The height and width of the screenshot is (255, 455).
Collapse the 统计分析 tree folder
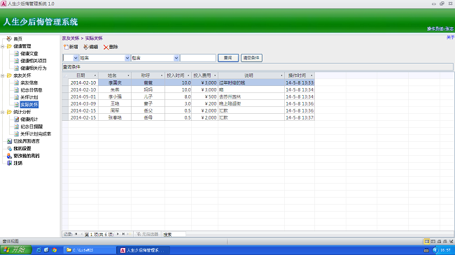(3, 112)
